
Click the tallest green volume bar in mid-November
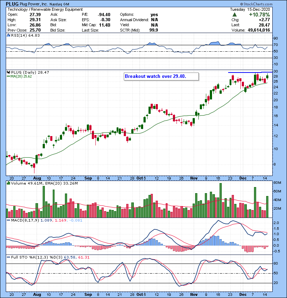(221, 200)
